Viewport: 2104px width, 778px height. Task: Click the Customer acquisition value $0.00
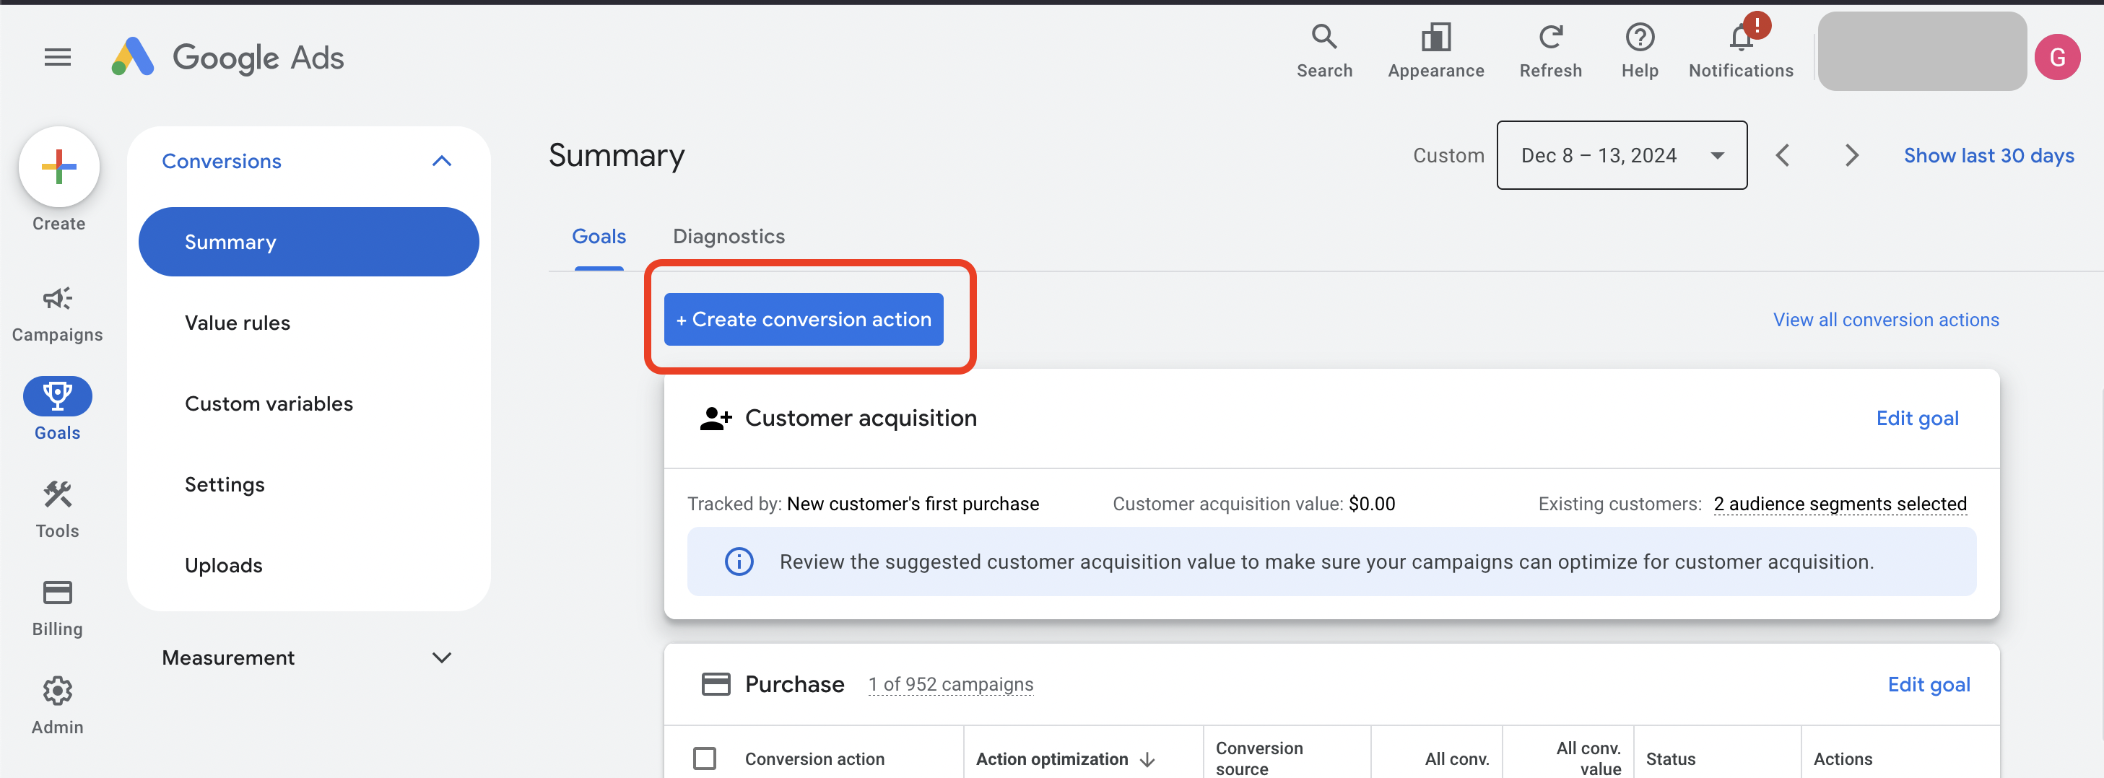[x=1371, y=504]
